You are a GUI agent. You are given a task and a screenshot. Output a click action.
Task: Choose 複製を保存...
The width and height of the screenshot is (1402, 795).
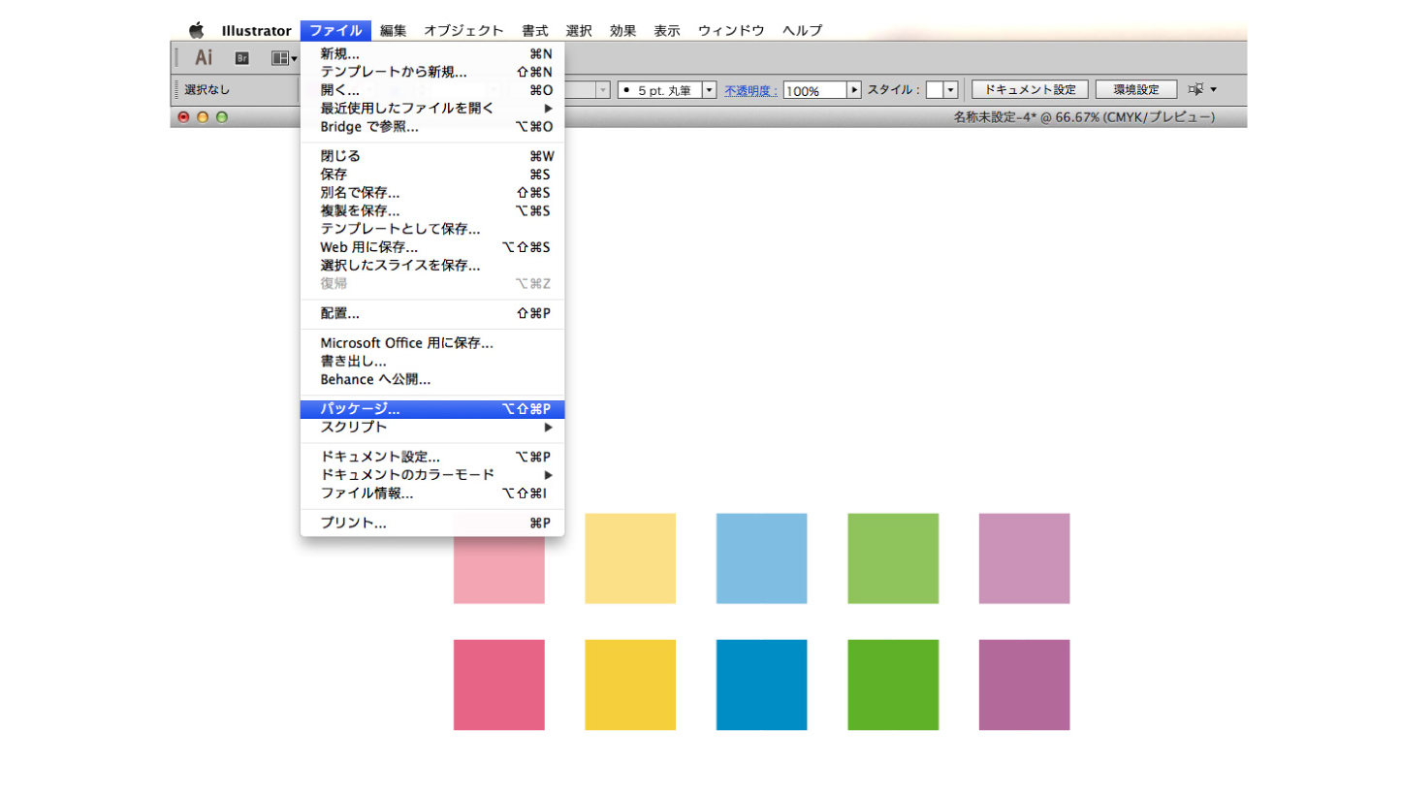click(432, 210)
